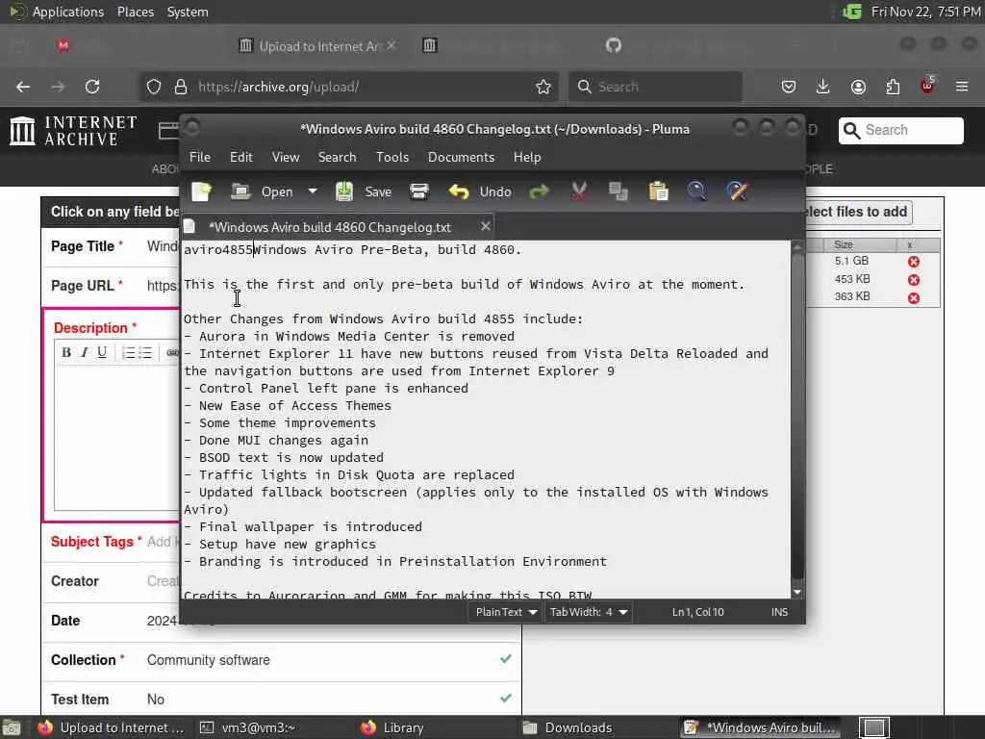The width and height of the screenshot is (985, 739).
Task: Open Firefox Downloads panel icon
Action: [x=823, y=87]
